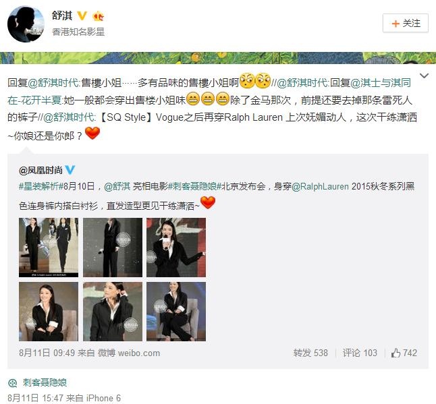Open the first thumbnail with two outfits
This screenshot has width=436, height=404.
pyautogui.click(x=49, y=248)
